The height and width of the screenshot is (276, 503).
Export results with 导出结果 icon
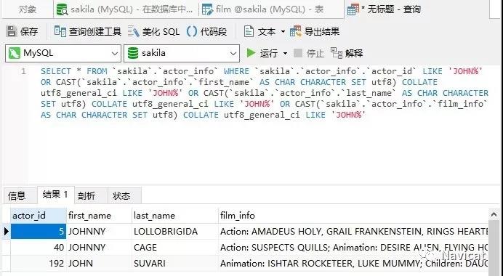pyautogui.click(x=295, y=31)
